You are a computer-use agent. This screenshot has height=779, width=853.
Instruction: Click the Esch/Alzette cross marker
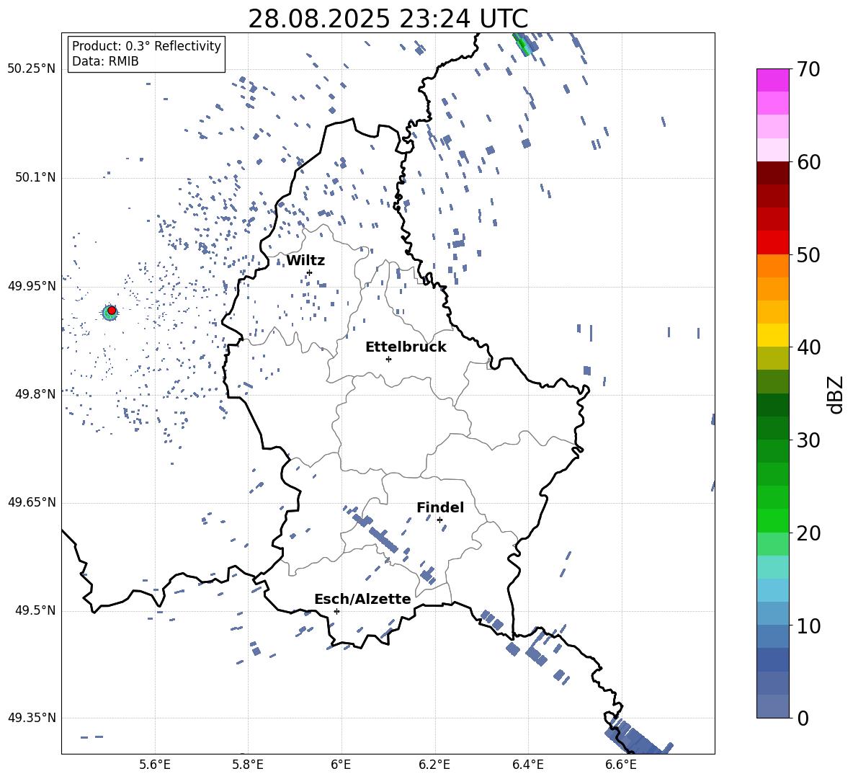click(x=336, y=611)
